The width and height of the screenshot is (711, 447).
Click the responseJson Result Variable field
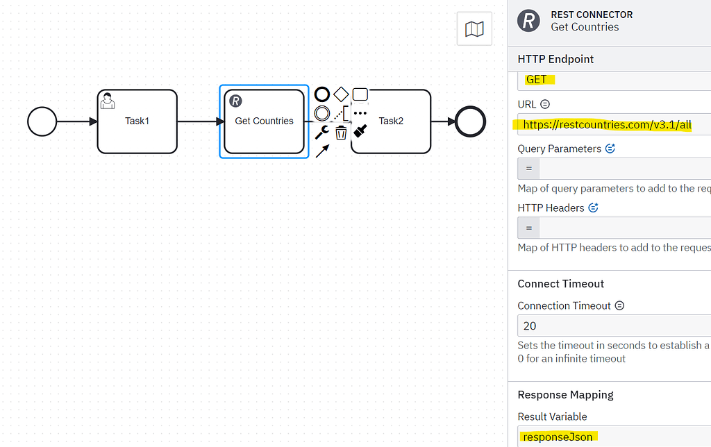point(558,437)
